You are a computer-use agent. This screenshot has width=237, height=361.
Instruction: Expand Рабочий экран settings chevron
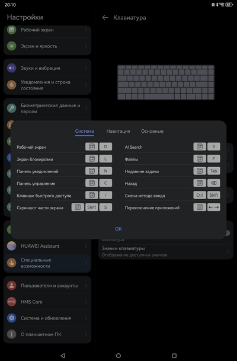[x=86, y=30]
